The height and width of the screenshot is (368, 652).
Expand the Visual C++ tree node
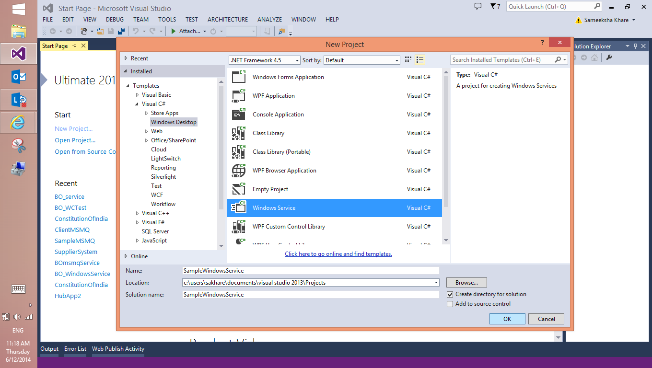[x=137, y=213]
